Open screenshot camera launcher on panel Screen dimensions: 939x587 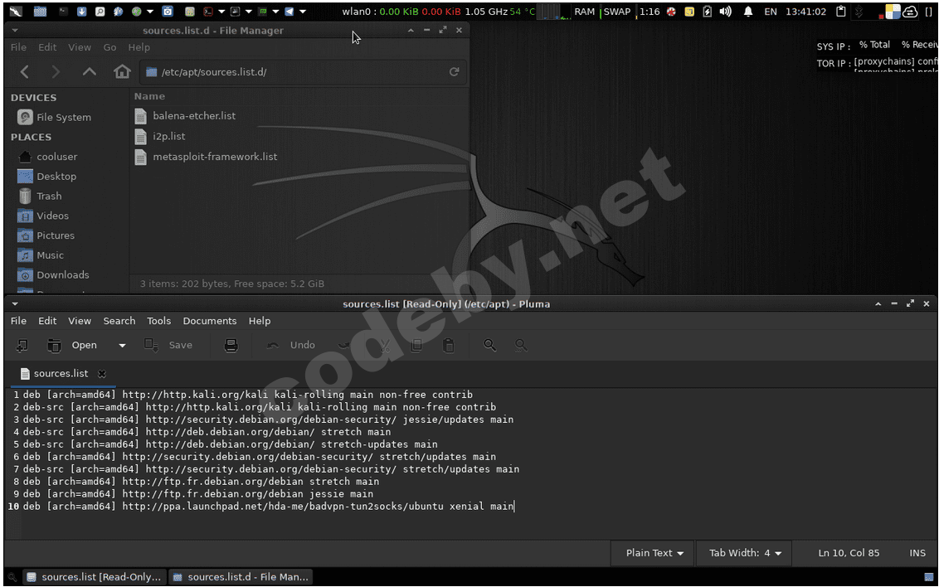168,12
